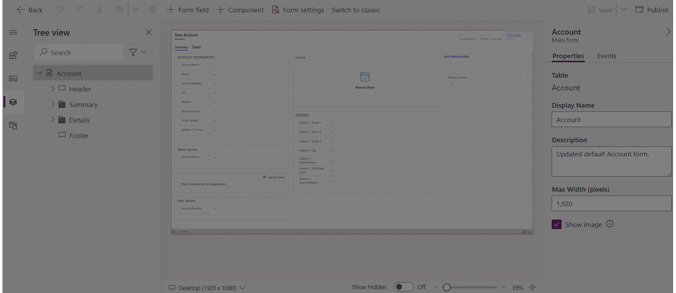
Task: Close the Tree view panel
Action: [149, 32]
